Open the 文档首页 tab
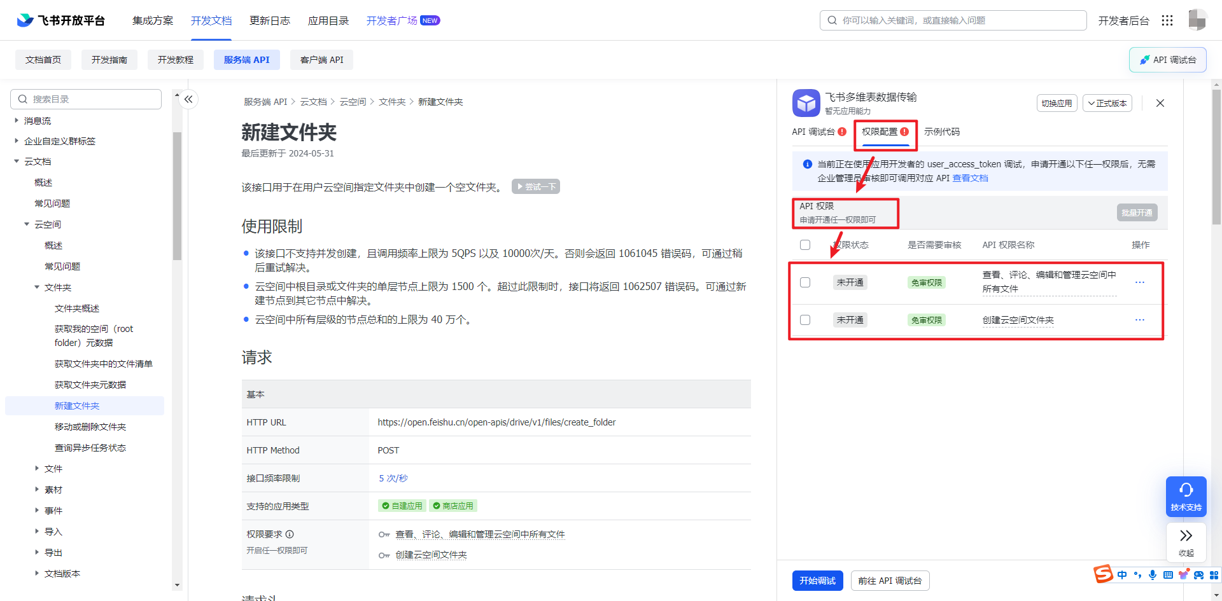The height and width of the screenshot is (601, 1222). pos(43,60)
